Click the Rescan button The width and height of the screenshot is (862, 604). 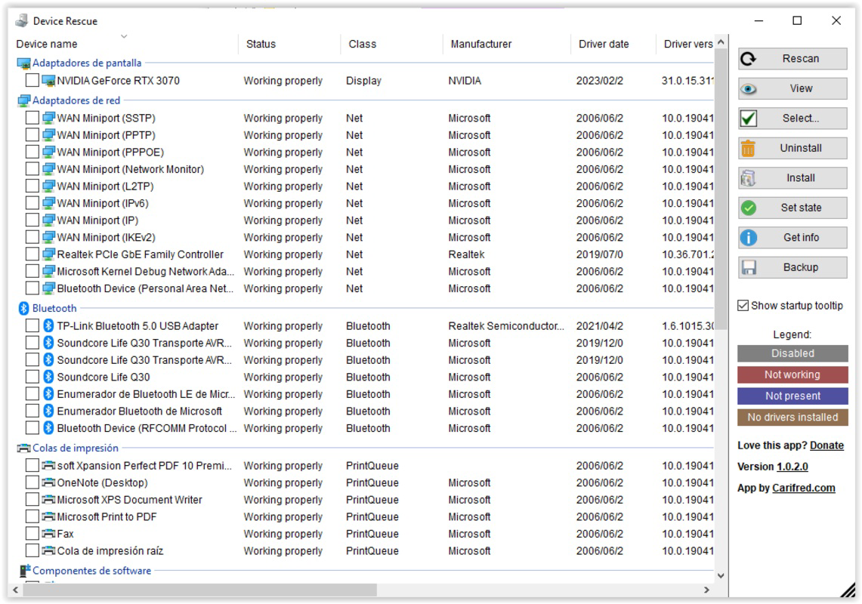[x=792, y=59]
